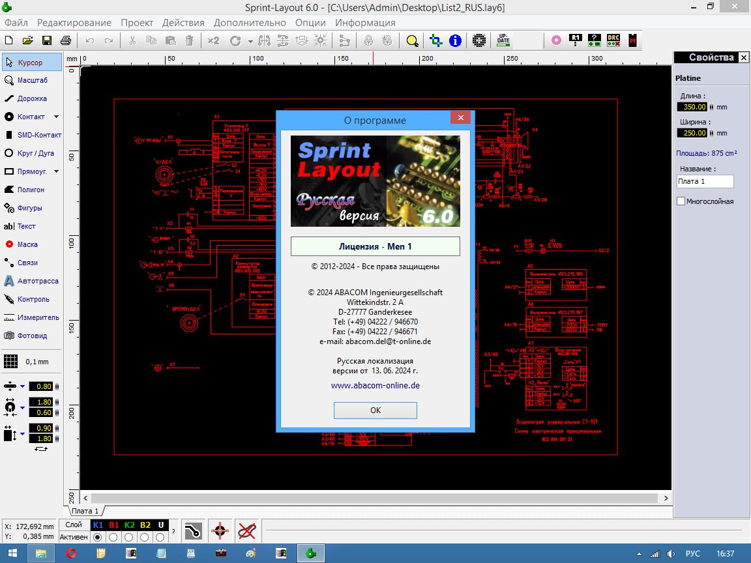This screenshot has width=751, height=563.
Task: Click the horizontal scrollbar right arrow
Action: click(666, 498)
